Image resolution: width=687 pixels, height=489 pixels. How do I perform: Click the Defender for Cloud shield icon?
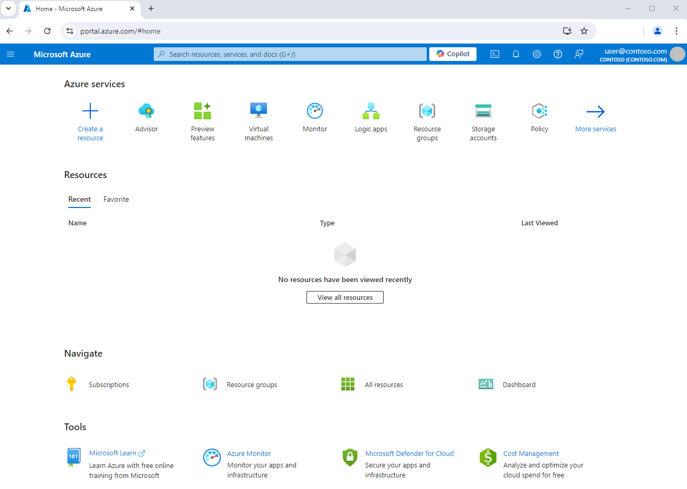pyautogui.click(x=350, y=457)
